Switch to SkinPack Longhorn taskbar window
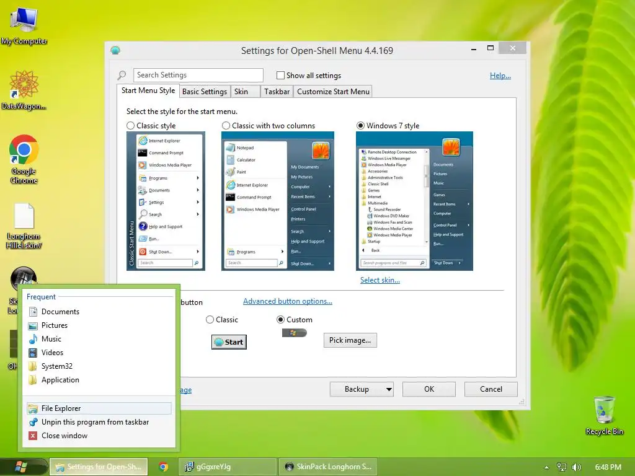The width and height of the screenshot is (635, 476). [328, 467]
